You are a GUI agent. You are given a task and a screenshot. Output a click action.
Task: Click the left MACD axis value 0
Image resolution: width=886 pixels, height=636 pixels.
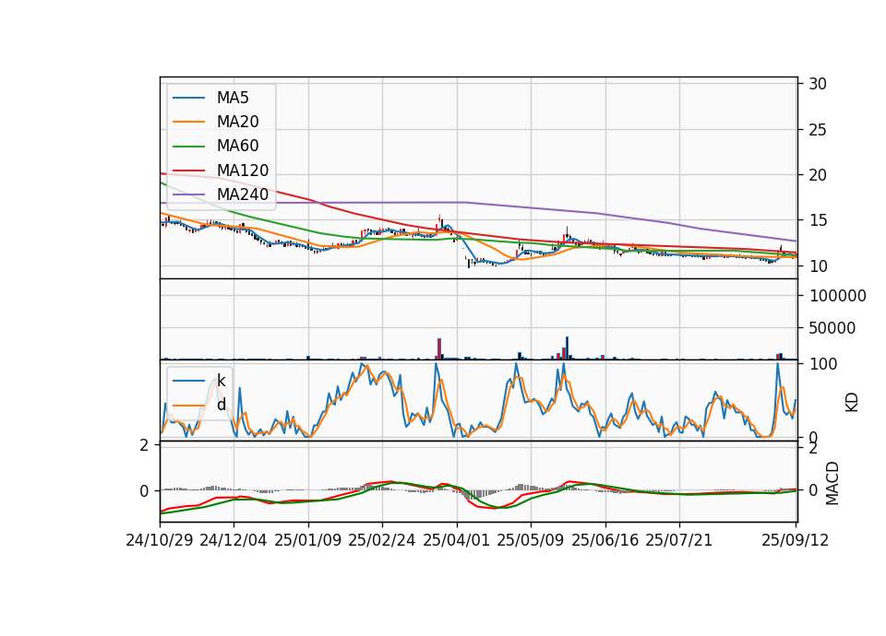pyautogui.click(x=144, y=491)
